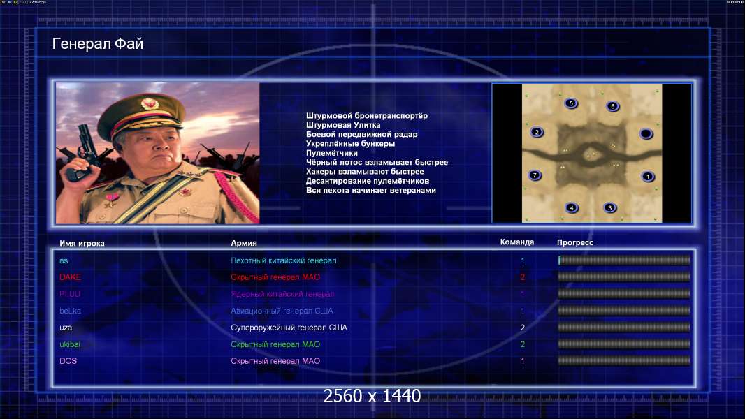Click team number 2 in the DAKE row
This screenshot has height=419, width=745.
[x=522, y=277]
